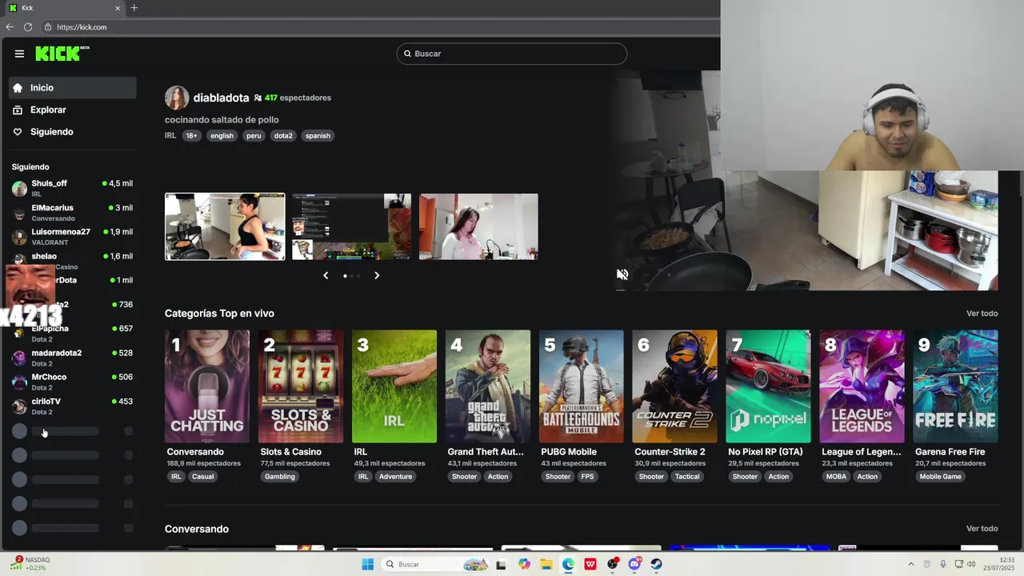Click MOBA tag under League of Legends
The height and width of the screenshot is (576, 1024).
tap(836, 477)
